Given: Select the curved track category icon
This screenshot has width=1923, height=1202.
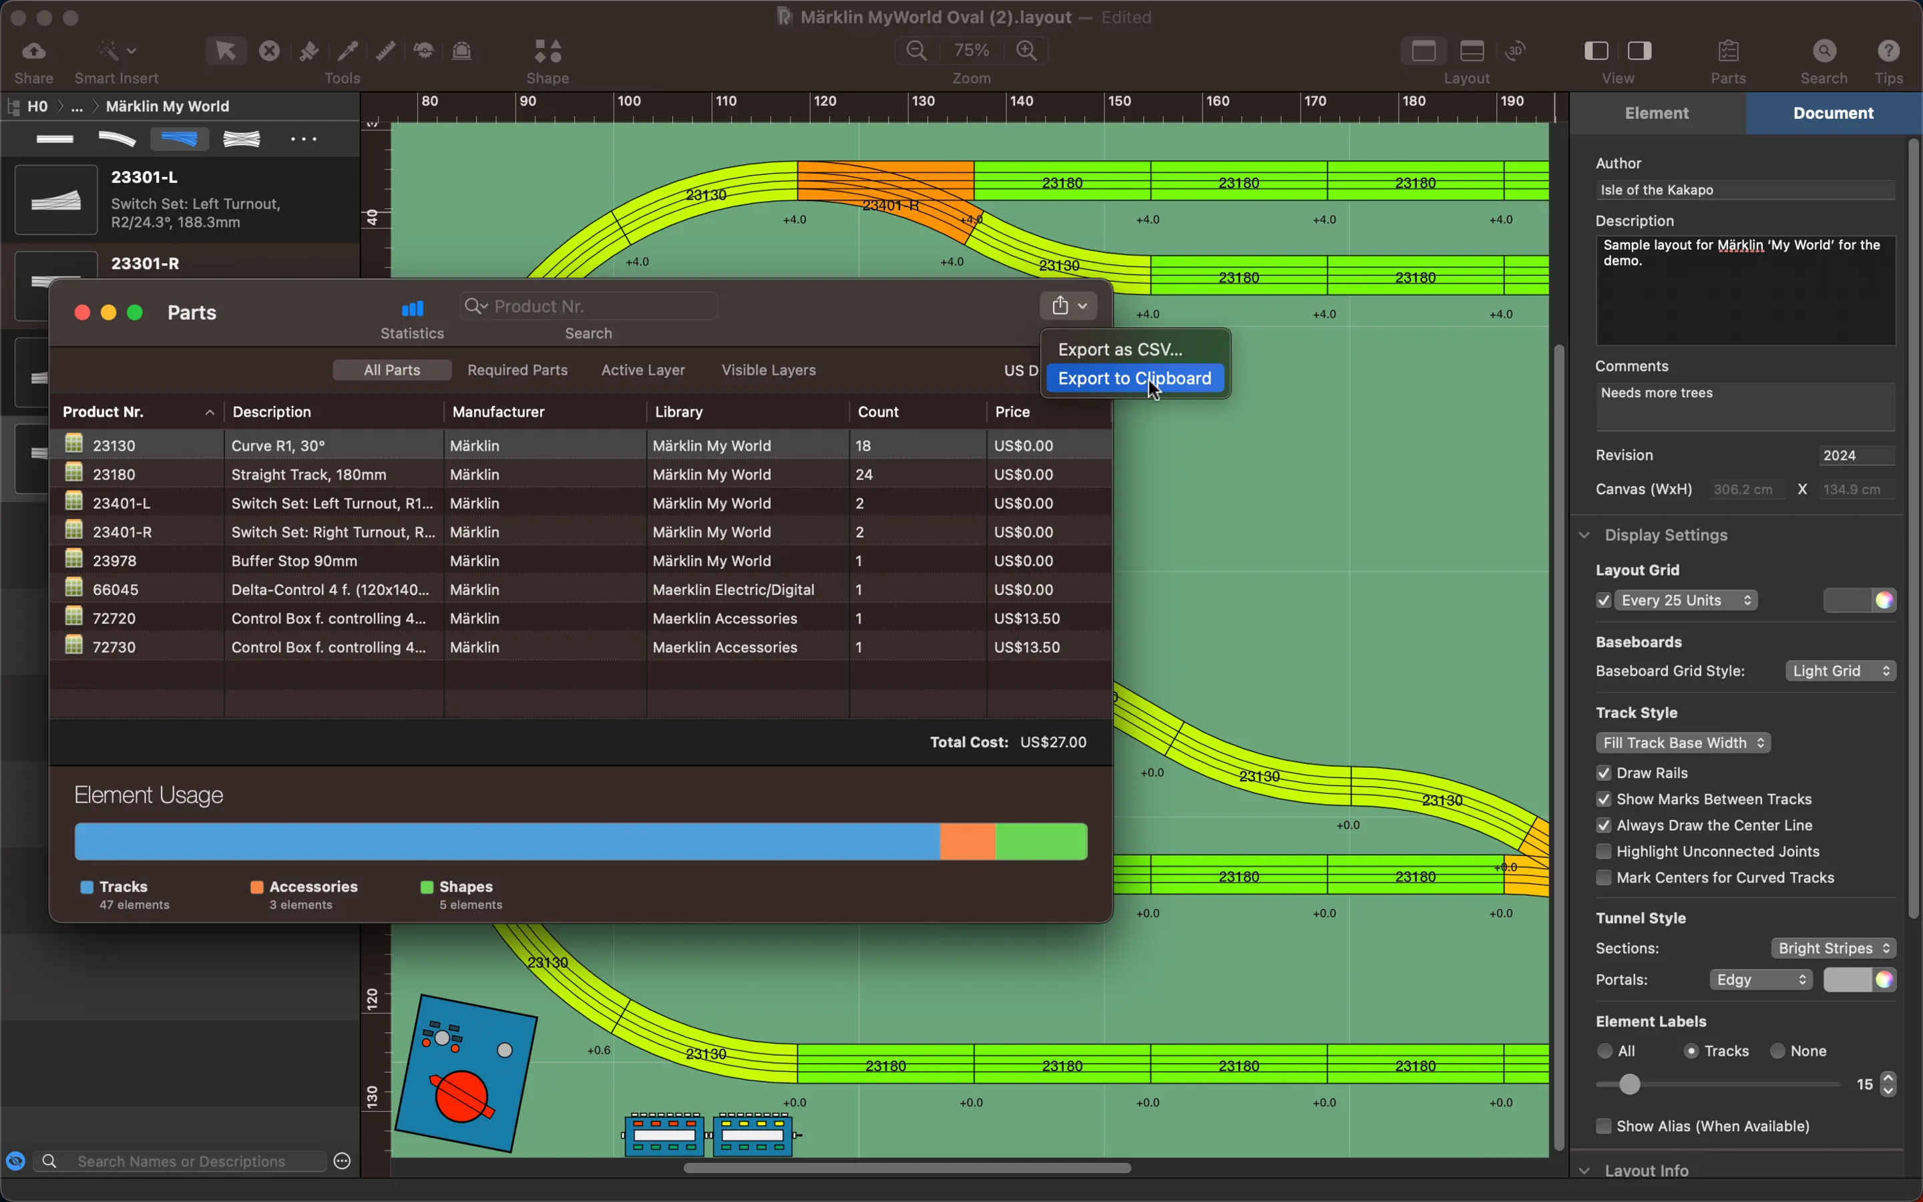Looking at the screenshot, I should pos(117,139).
